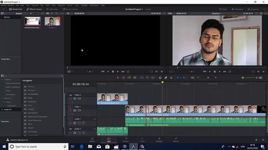268x150 pixels.
Task: Jump to first frame in timeline viewer
Action: (205, 72)
